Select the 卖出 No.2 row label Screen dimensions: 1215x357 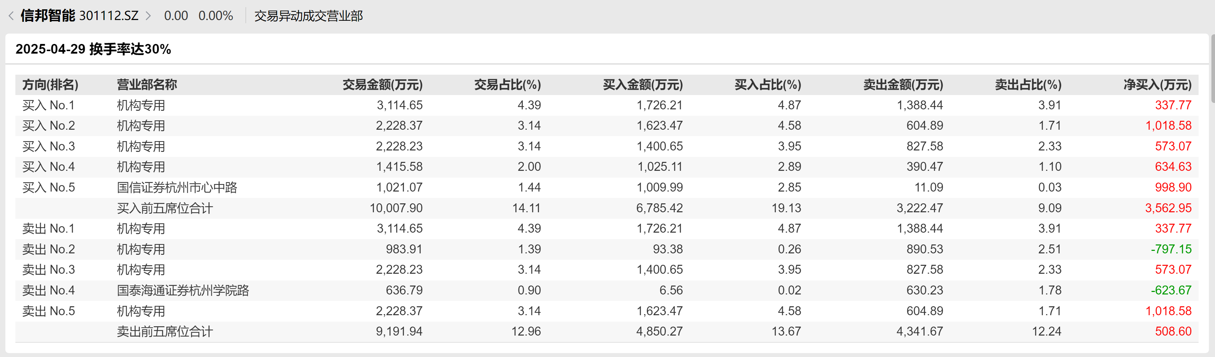point(49,249)
